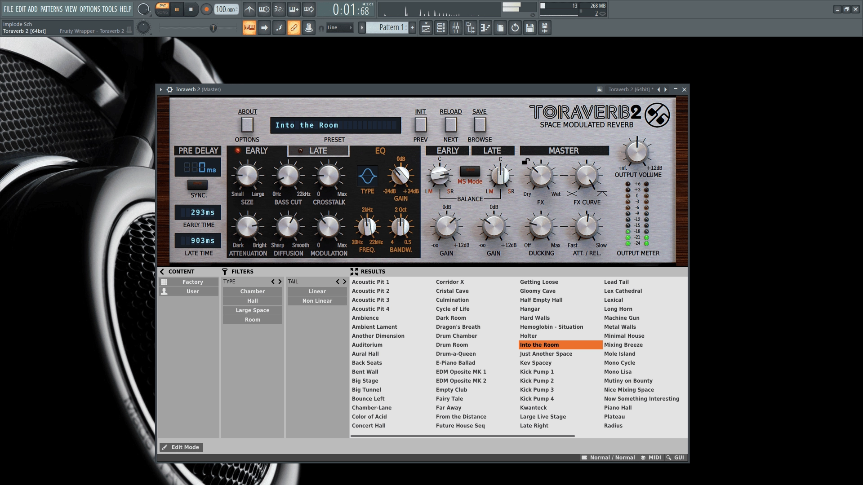Click the render/export audio icon

(x=545, y=28)
